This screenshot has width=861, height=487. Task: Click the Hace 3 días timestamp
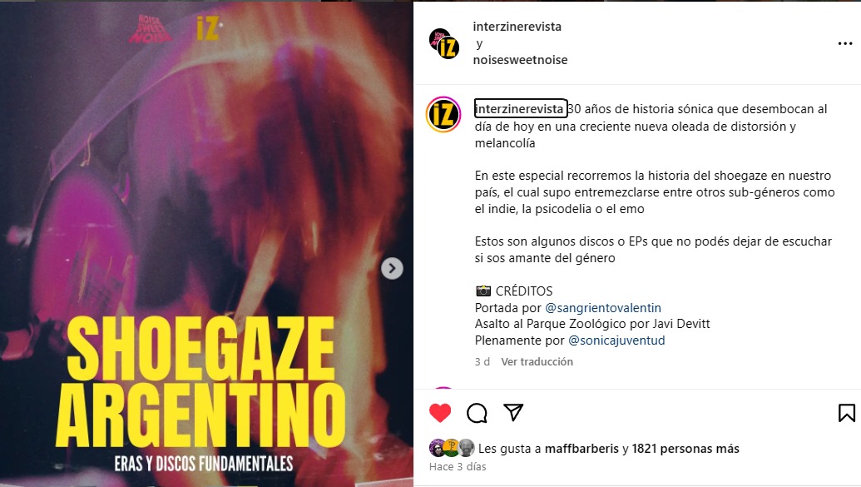point(458,467)
